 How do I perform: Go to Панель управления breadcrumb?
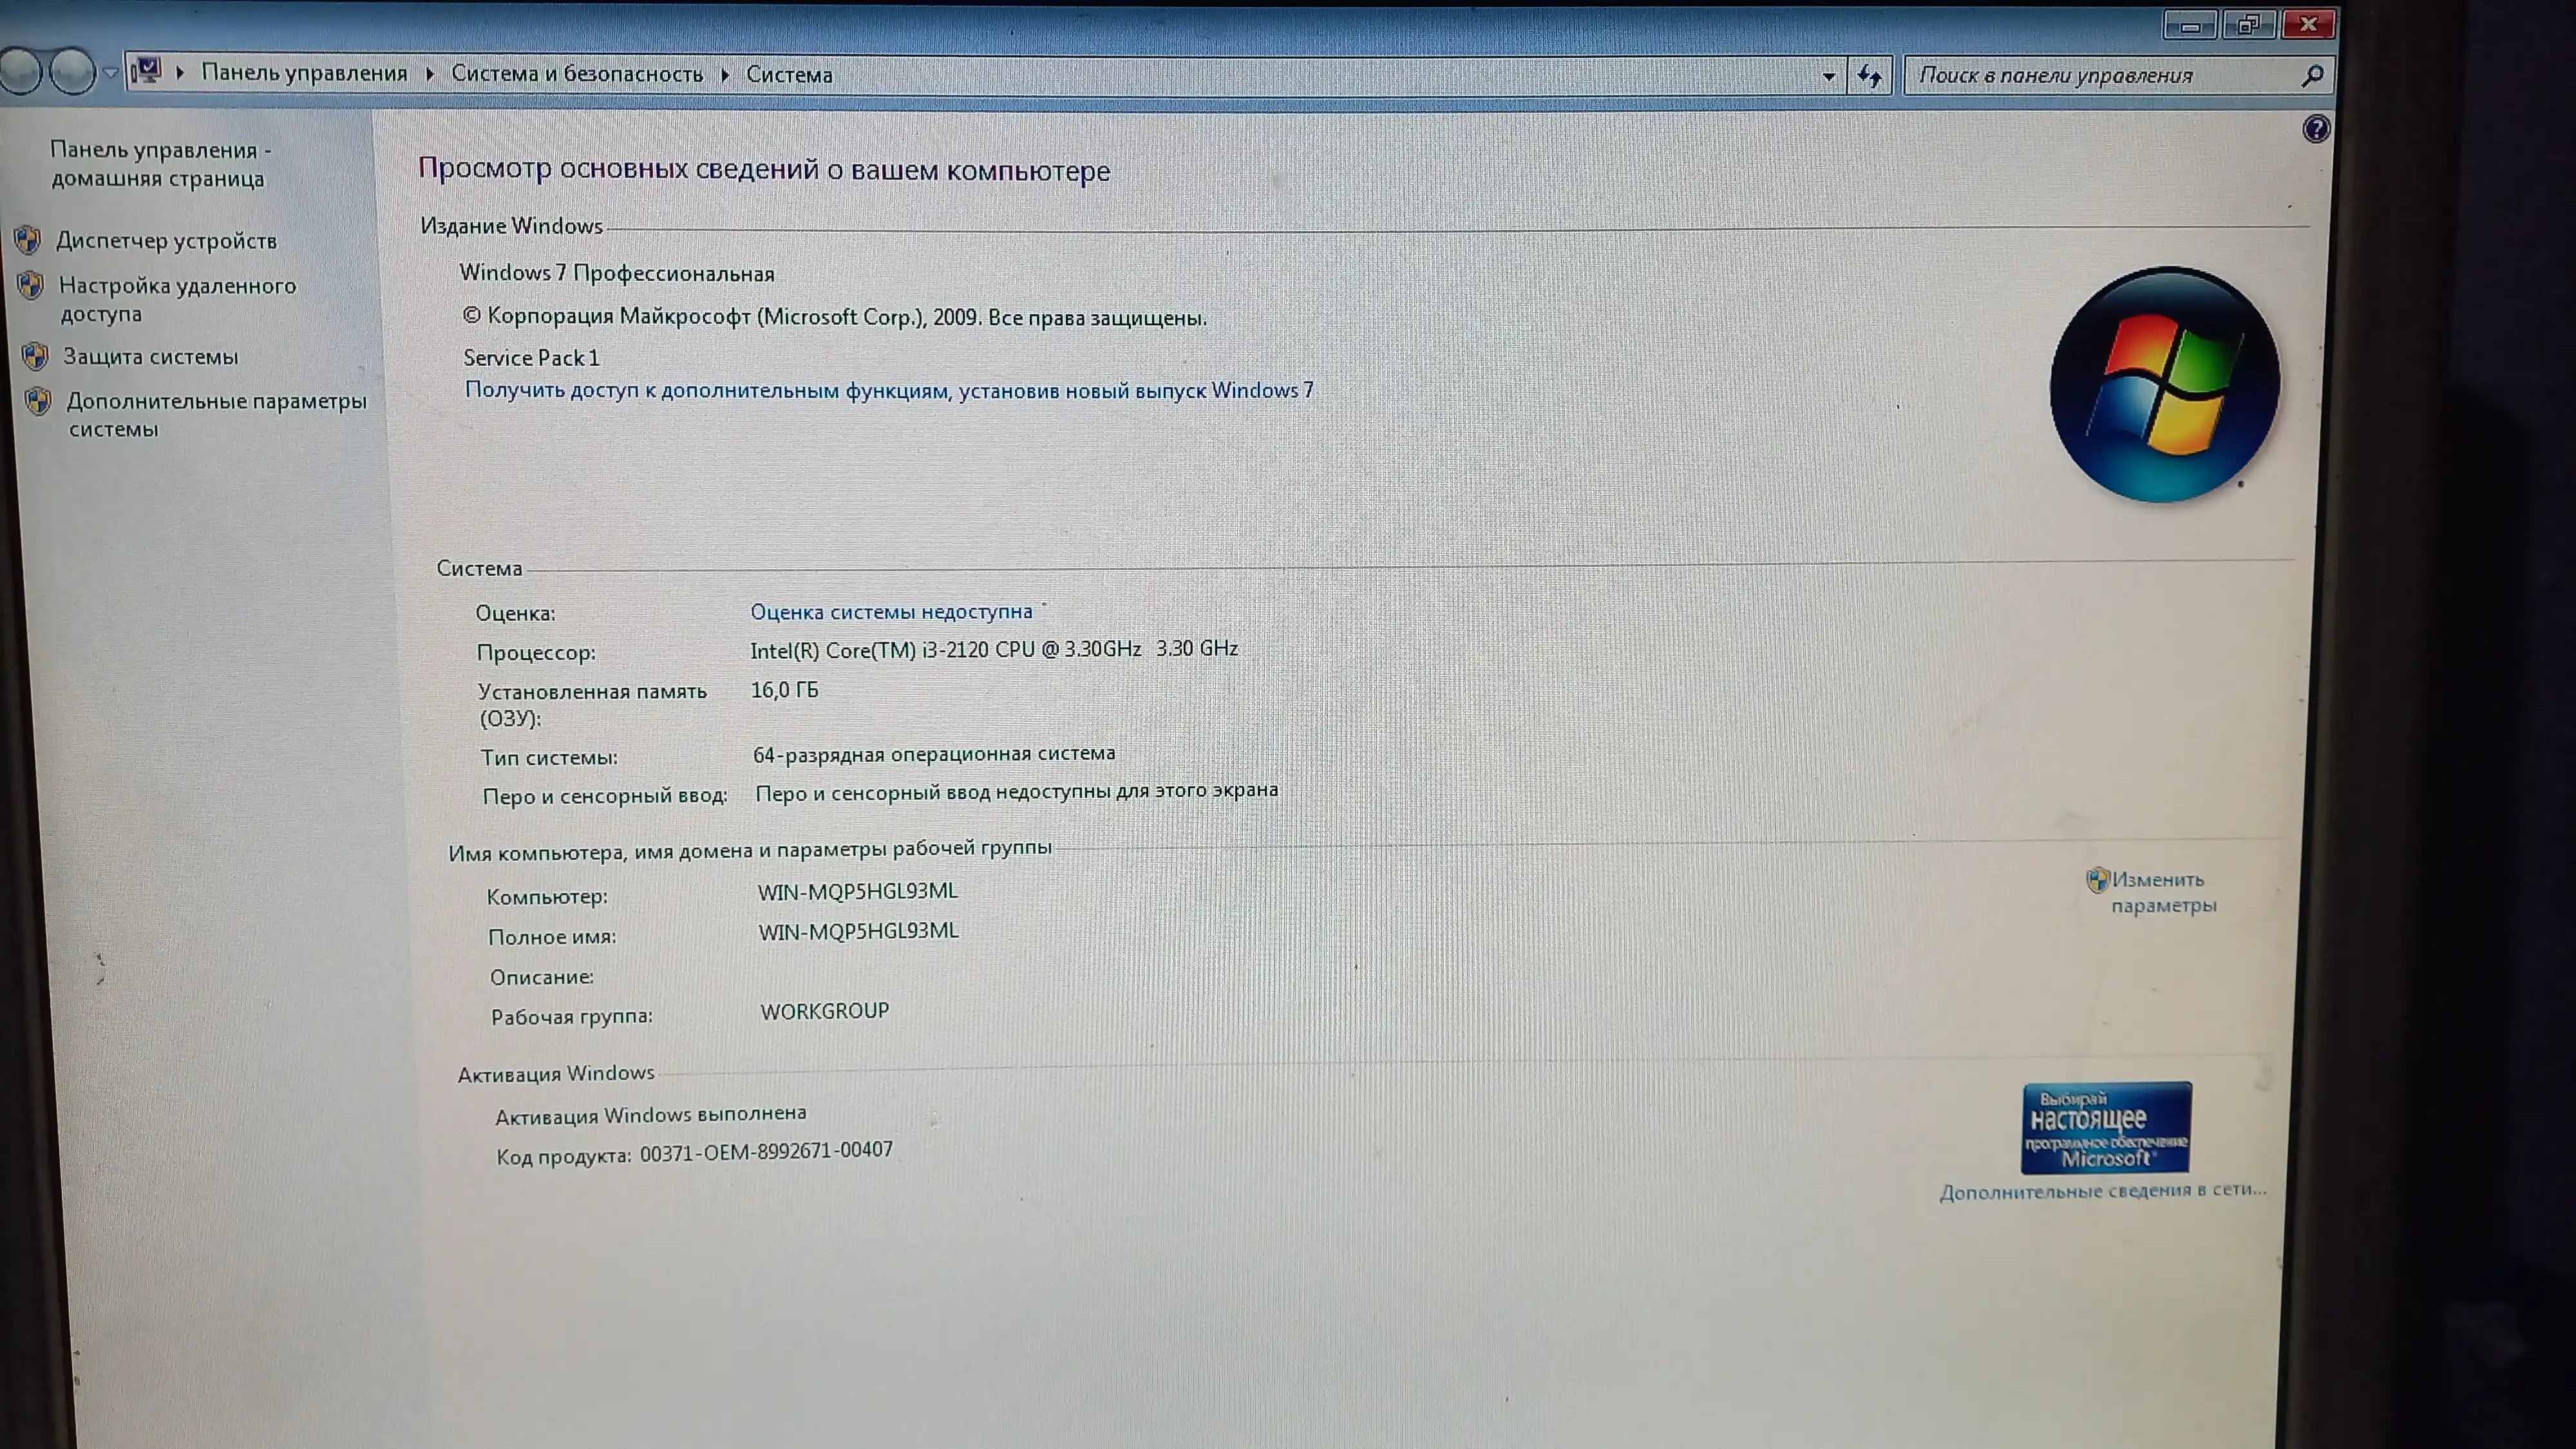coord(304,73)
